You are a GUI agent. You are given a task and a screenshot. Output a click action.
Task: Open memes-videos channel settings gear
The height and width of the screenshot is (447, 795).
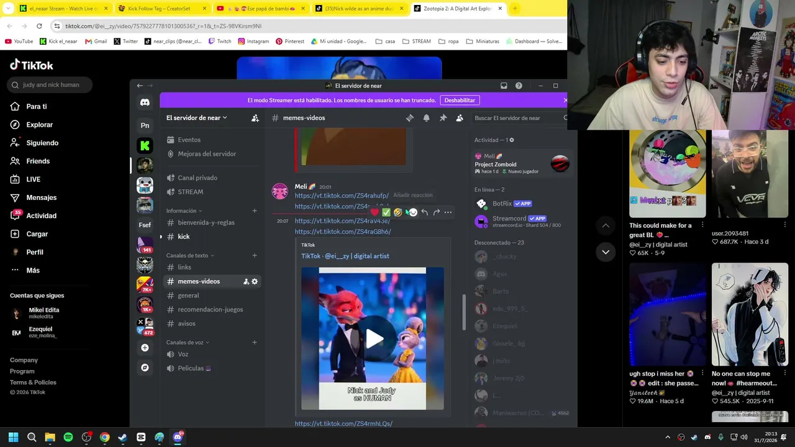(255, 281)
